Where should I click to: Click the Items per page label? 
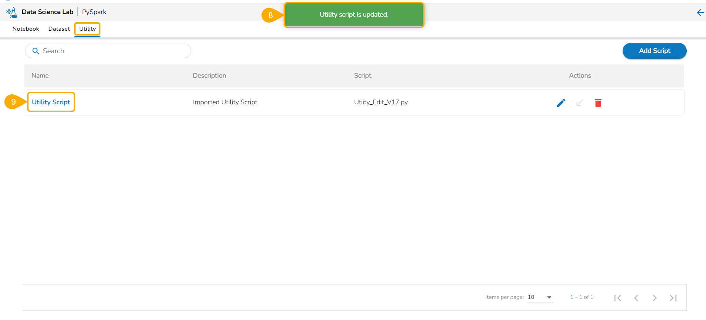pos(504,297)
